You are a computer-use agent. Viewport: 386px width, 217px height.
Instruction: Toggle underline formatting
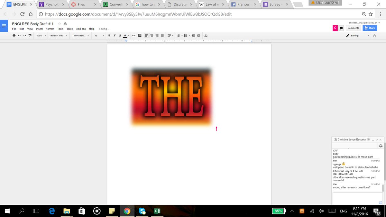tap(120, 36)
